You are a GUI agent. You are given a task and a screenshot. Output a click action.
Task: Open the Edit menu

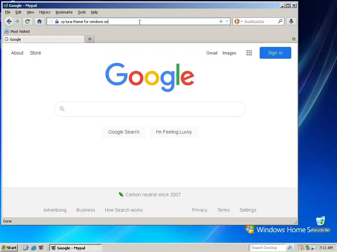click(18, 12)
